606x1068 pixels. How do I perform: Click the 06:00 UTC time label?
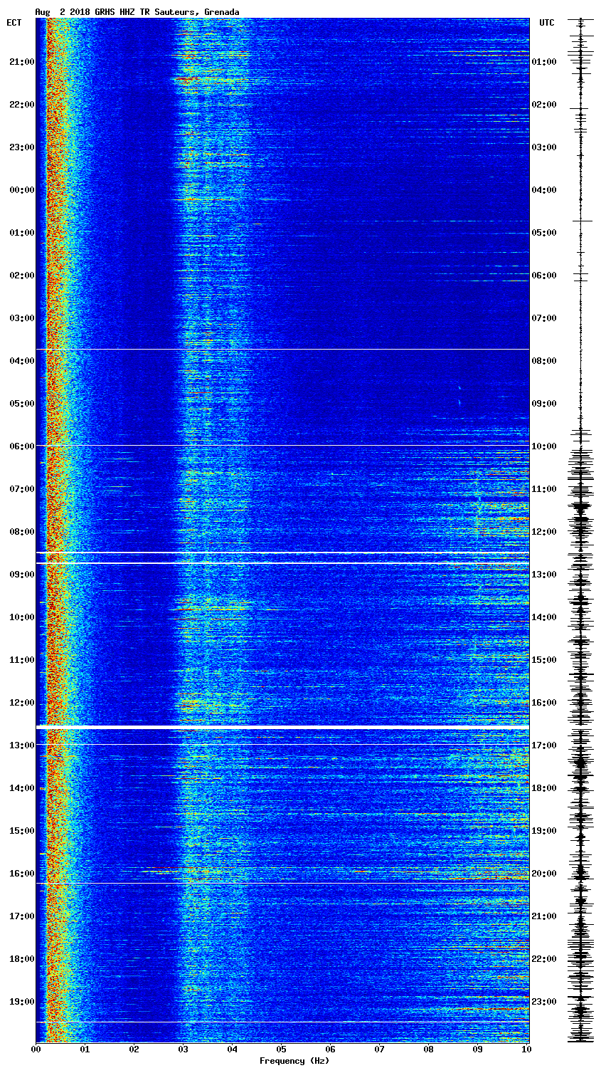point(544,276)
